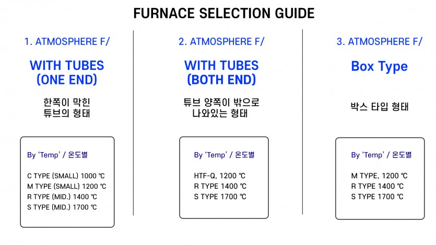Viewport: 436px width, 245px height.
Task: Click By 'Temp' / 온도별 in one-end box
Action: click(x=57, y=155)
